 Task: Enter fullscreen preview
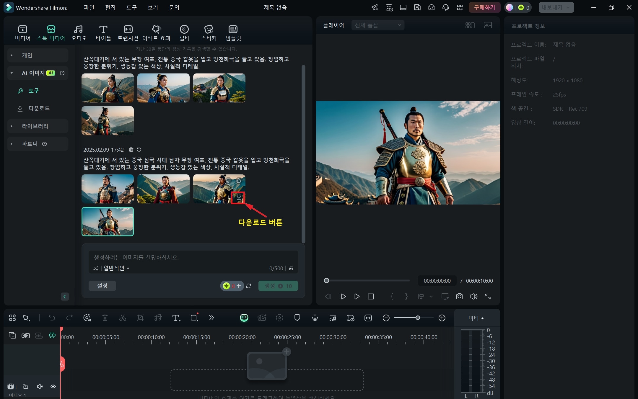[488, 297]
